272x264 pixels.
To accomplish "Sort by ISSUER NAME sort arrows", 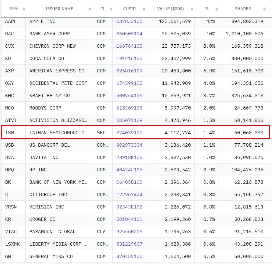I will [90, 9].
